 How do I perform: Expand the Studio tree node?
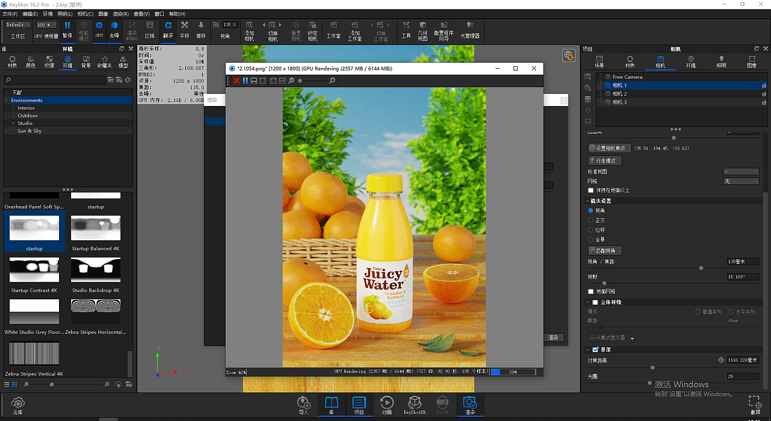click(13, 123)
